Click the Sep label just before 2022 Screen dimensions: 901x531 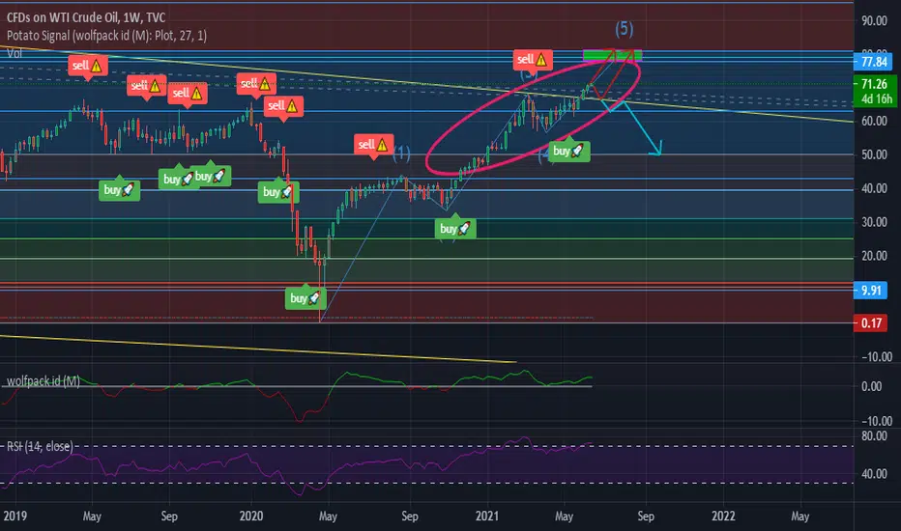[x=646, y=517]
